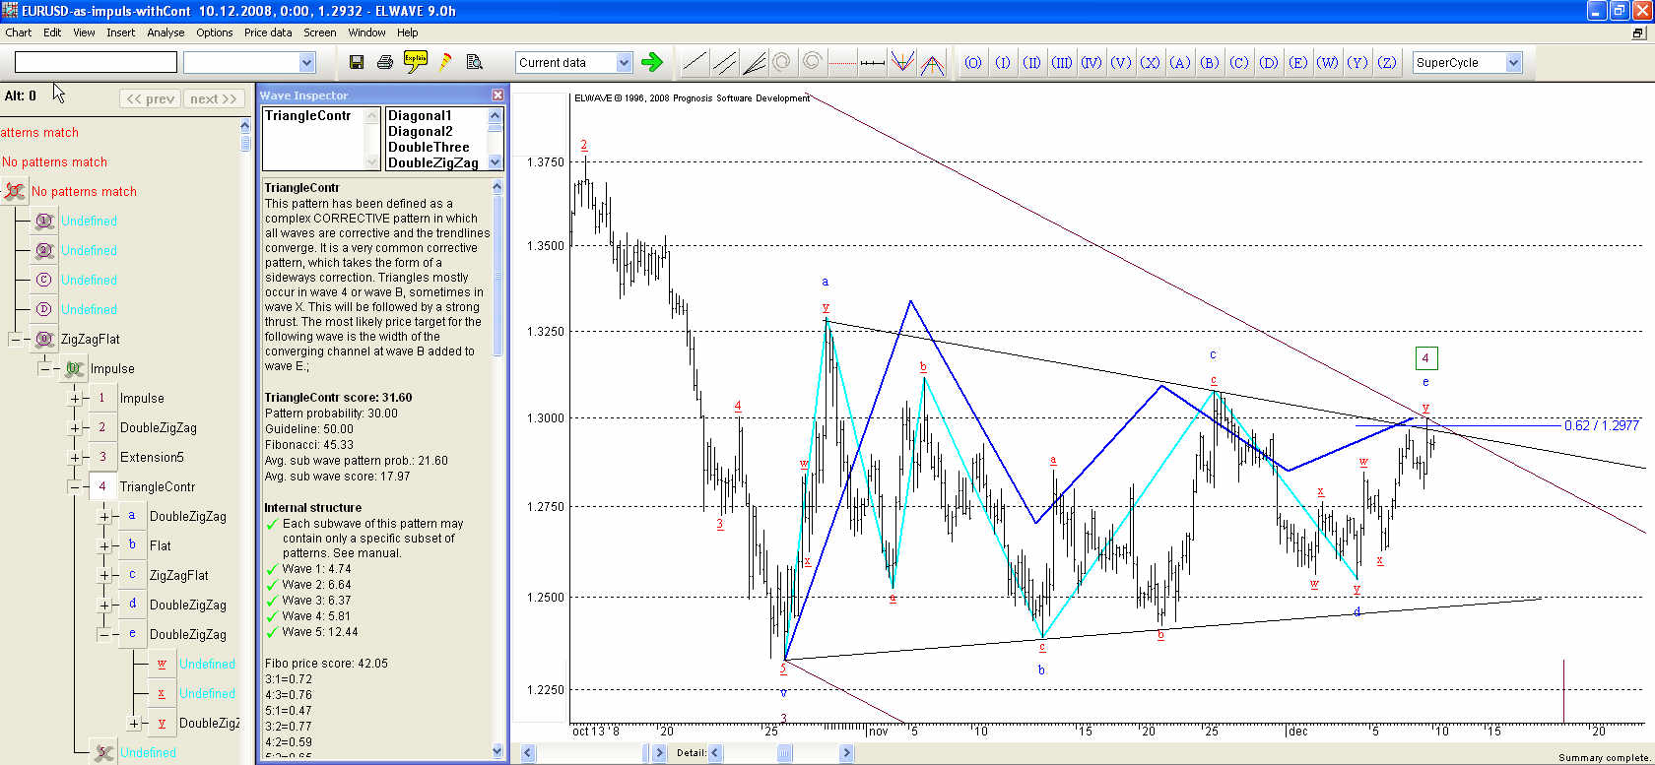Screen dimensions: 1655x765
Task: Open the yellow Explain speech bubble
Action: click(416, 62)
